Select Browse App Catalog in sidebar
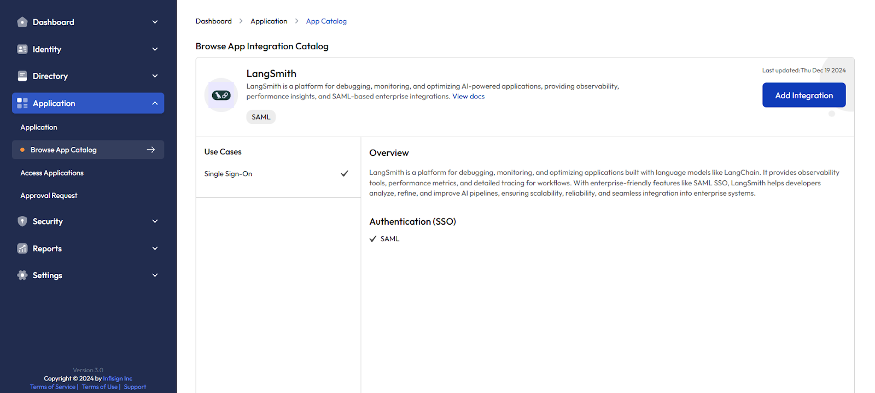This screenshot has width=875, height=393. pos(88,150)
